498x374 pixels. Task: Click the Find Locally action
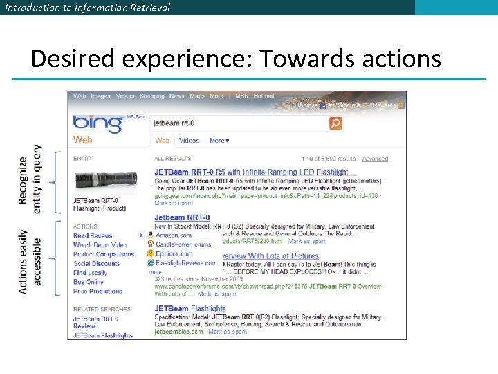(x=90, y=273)
